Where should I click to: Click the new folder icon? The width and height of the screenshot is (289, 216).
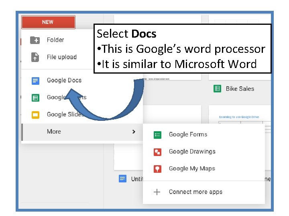tap(35, 40)
